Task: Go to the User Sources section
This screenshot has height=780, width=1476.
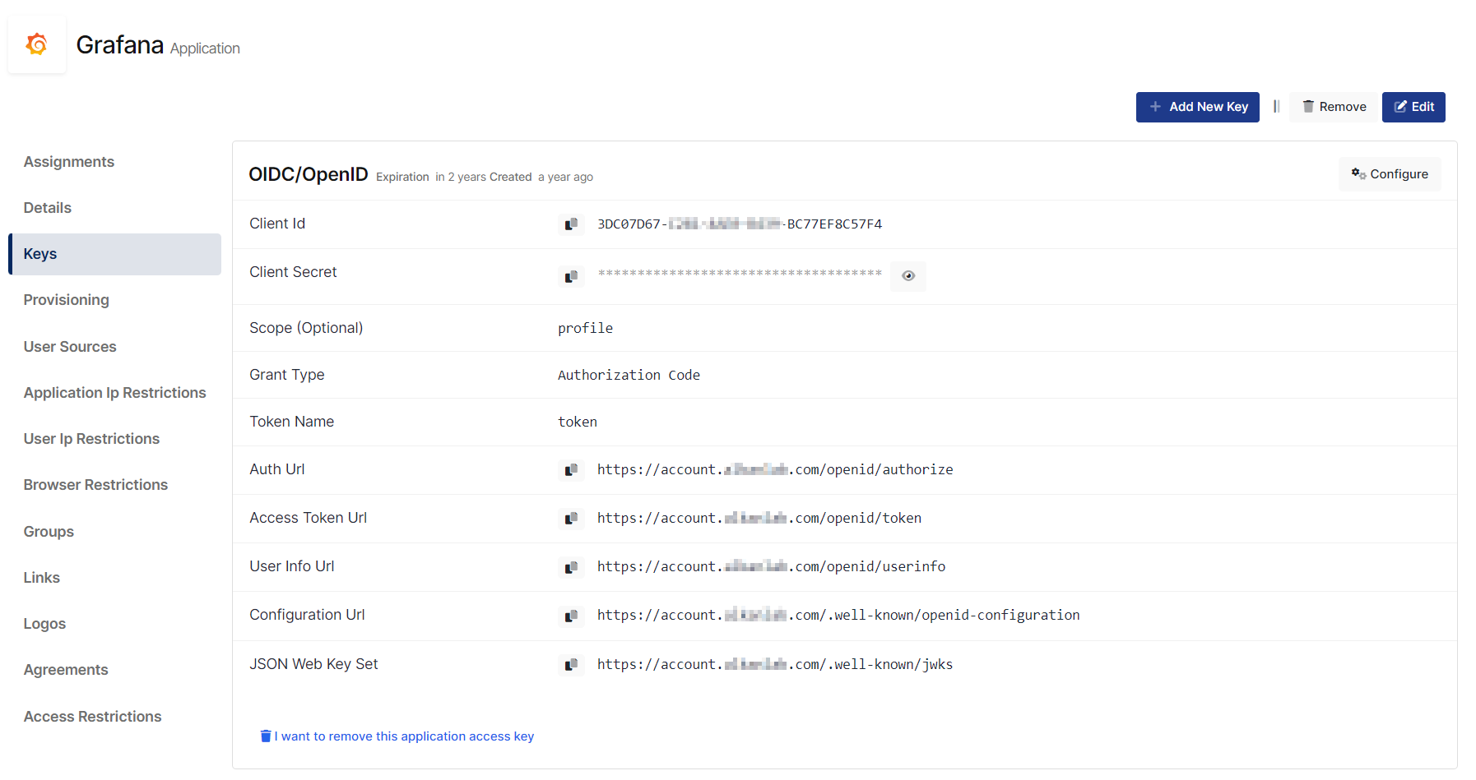Action: [x=70, y=347]
